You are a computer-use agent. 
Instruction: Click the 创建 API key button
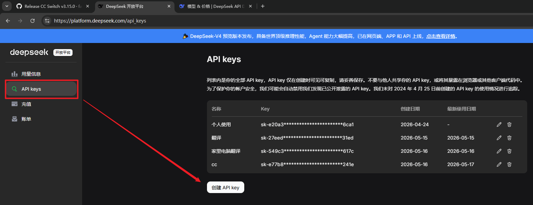(225, 187)
